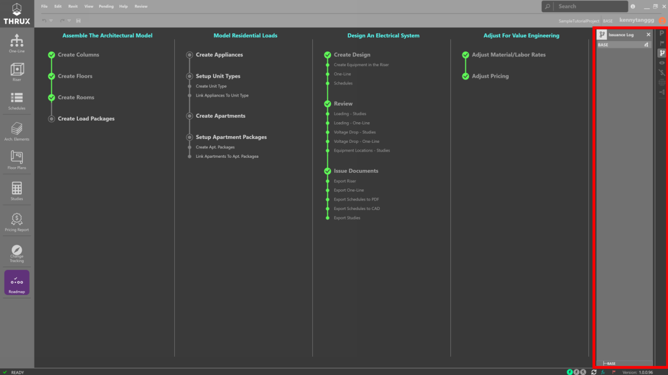Click the branch icon on BASE row
The height and width of the screenshot is (375, 668).
coord(647,45)
